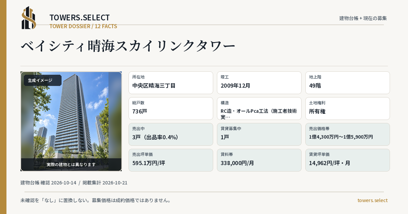The width and height of the screenshot is (408, 214).
Task: Select the ベイシティ晴海スカイリンクタワー title
Action: pyautogui.click(x=128, y=46)
